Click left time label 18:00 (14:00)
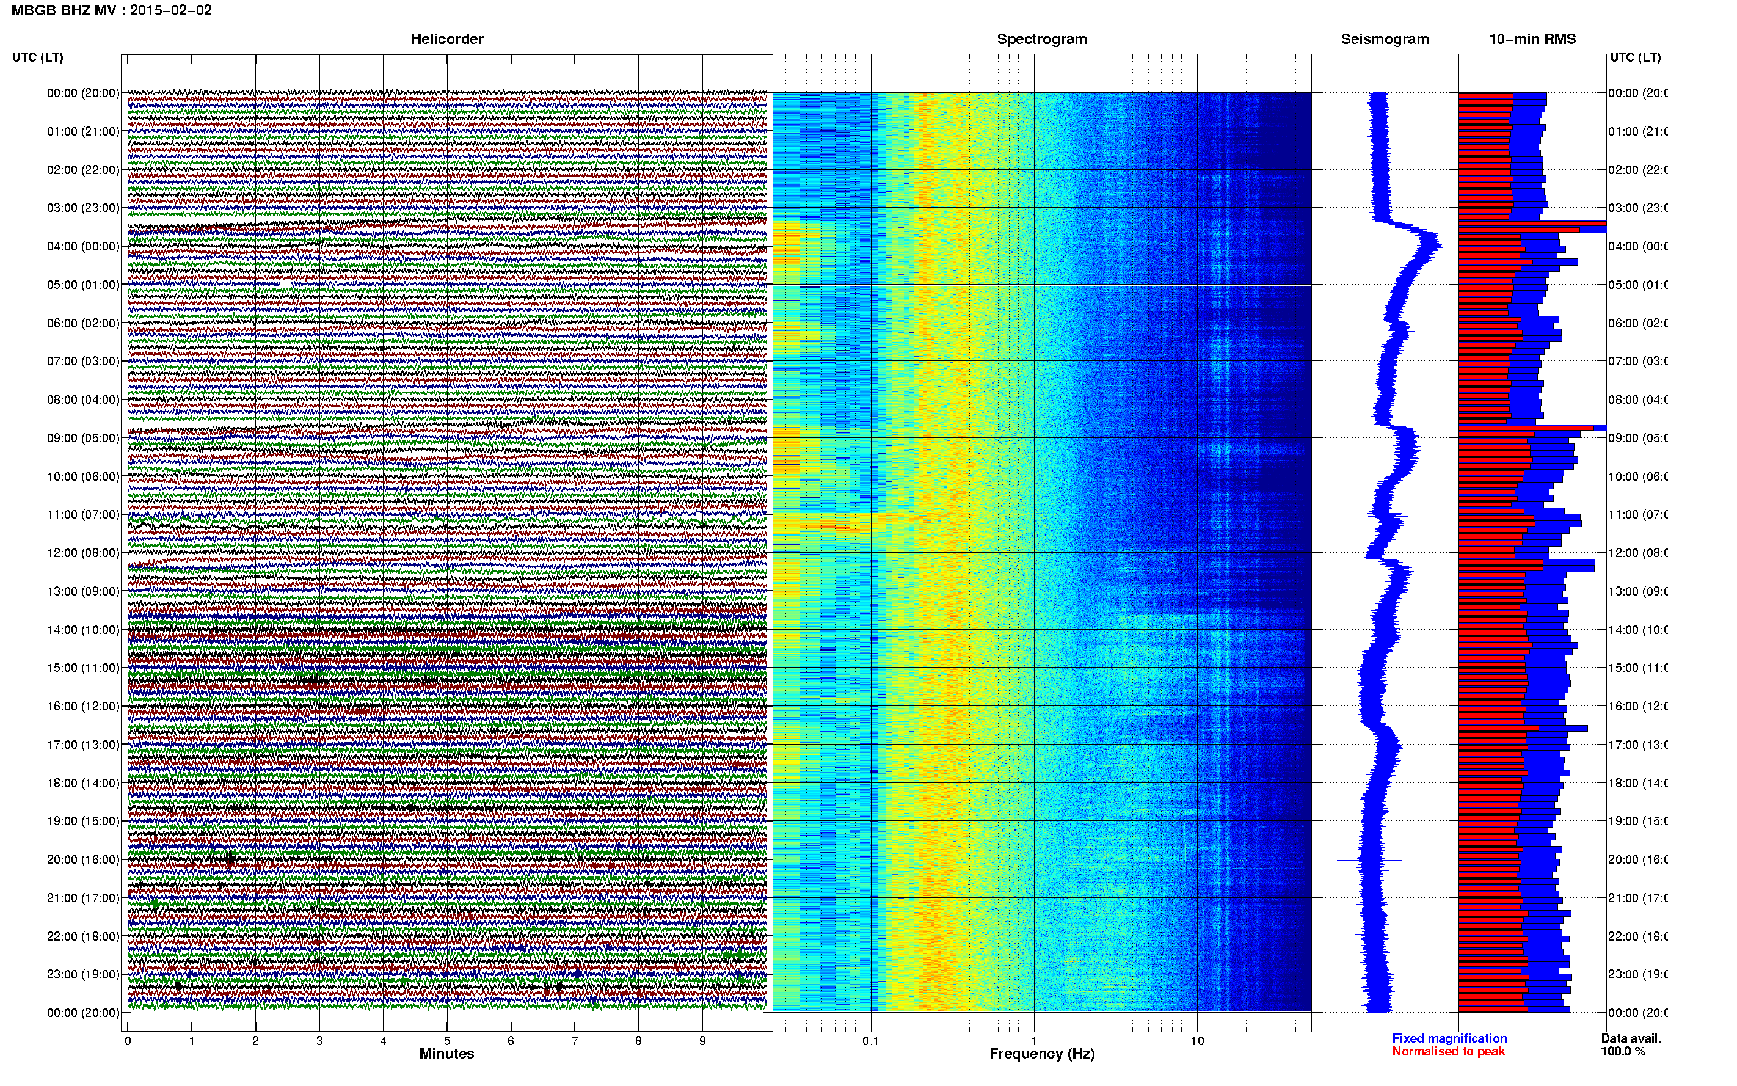The width and height of the screenshot is (1737, 1086). pos(83,783)
